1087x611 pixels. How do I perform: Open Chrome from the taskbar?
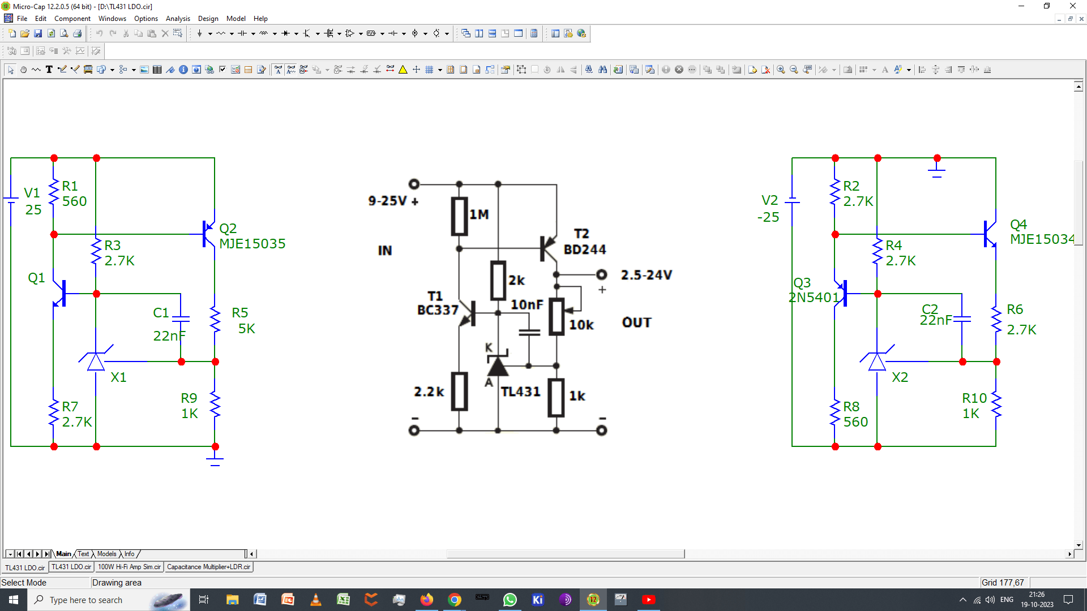coord(454,600)
